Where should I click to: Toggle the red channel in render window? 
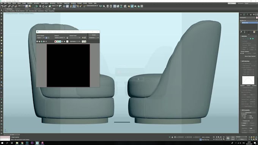click(x=56, y=42)
